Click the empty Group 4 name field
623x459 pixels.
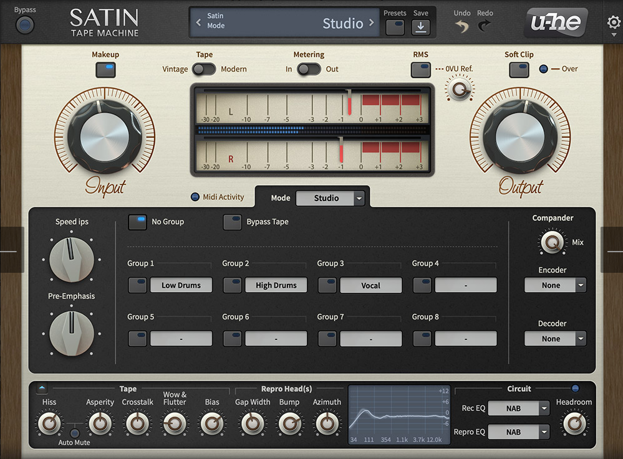[x=466, y=285]
